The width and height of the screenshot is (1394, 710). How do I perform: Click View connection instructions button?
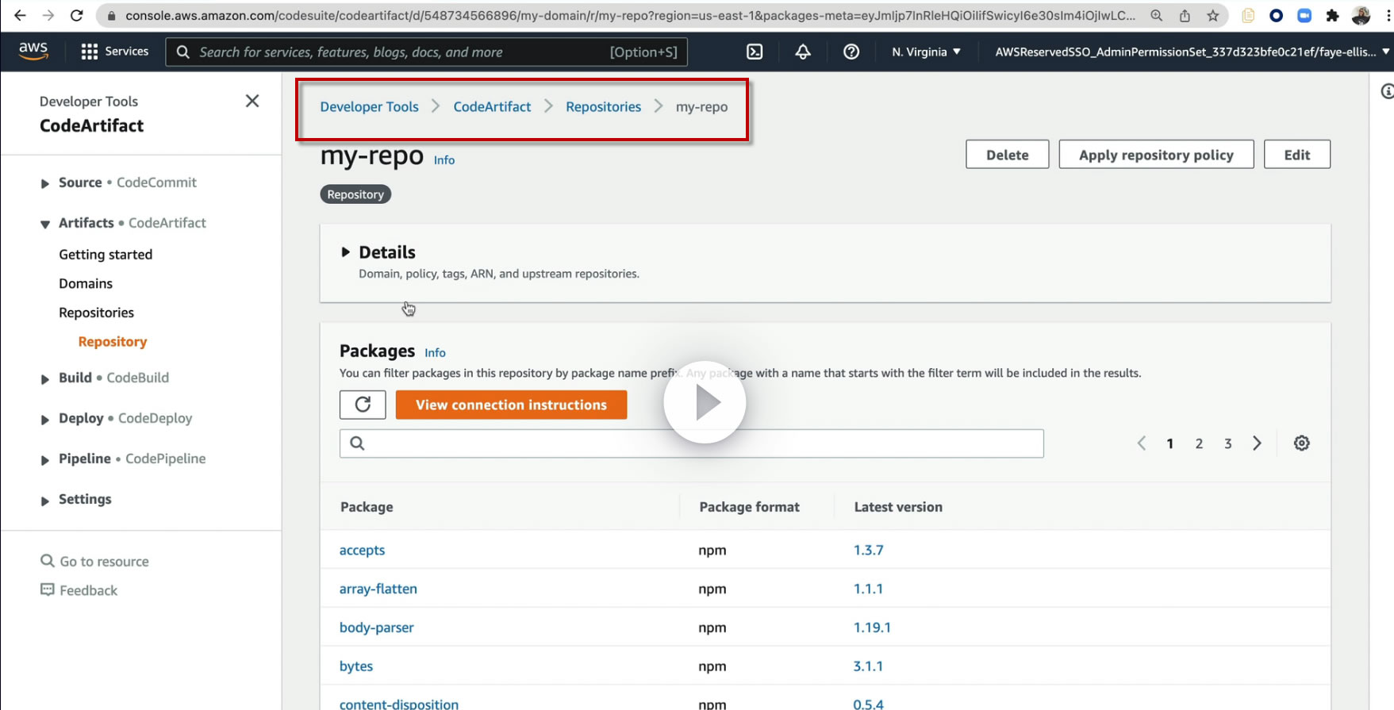511,405
